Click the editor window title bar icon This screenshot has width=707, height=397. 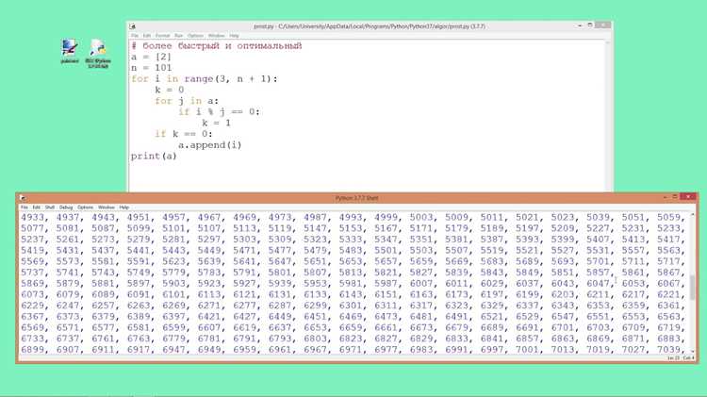point(133,26)
